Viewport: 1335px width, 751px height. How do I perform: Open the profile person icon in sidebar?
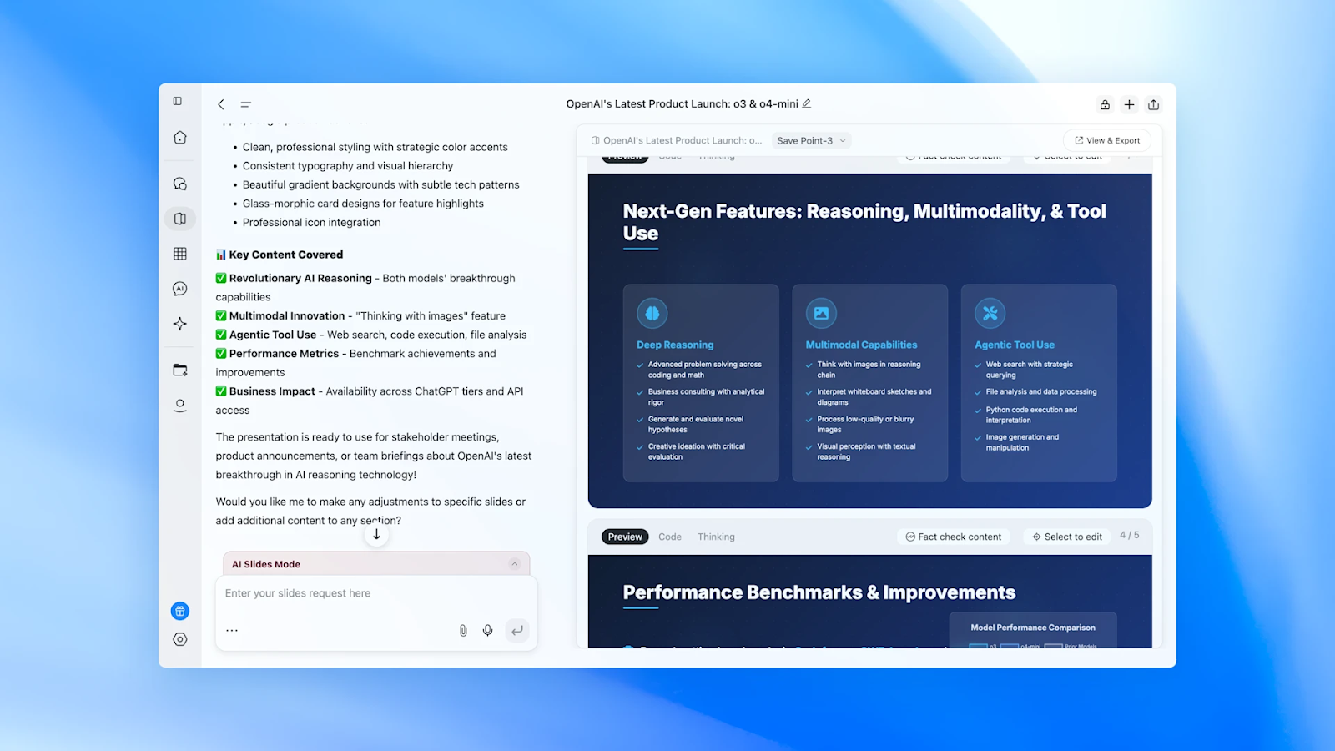(x=180, y=406)
